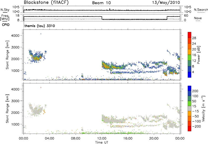The width and height of the screenshot is (208, 144).
Task: Click the -15 tick on velocity colorbar
Action: 196,111
